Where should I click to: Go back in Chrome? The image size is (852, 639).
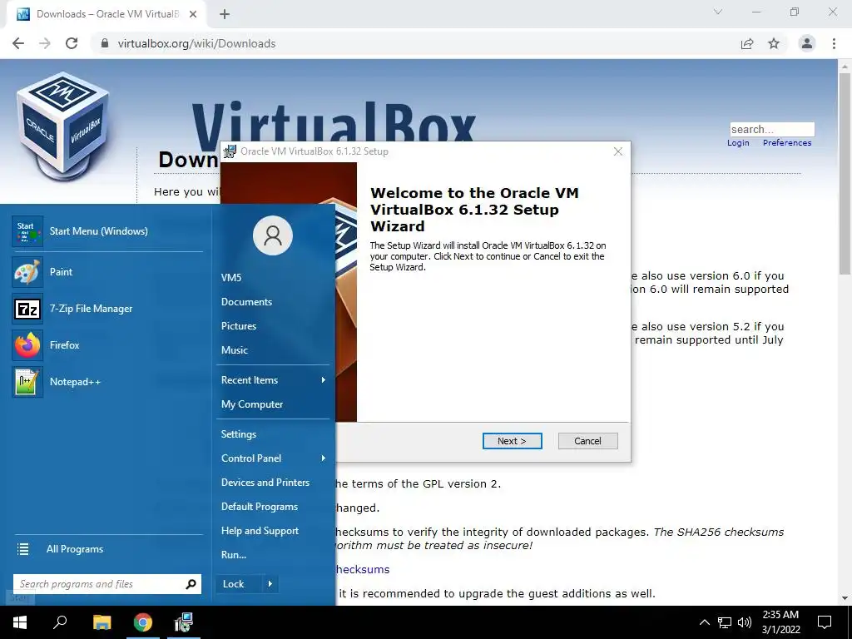[18, 43]
